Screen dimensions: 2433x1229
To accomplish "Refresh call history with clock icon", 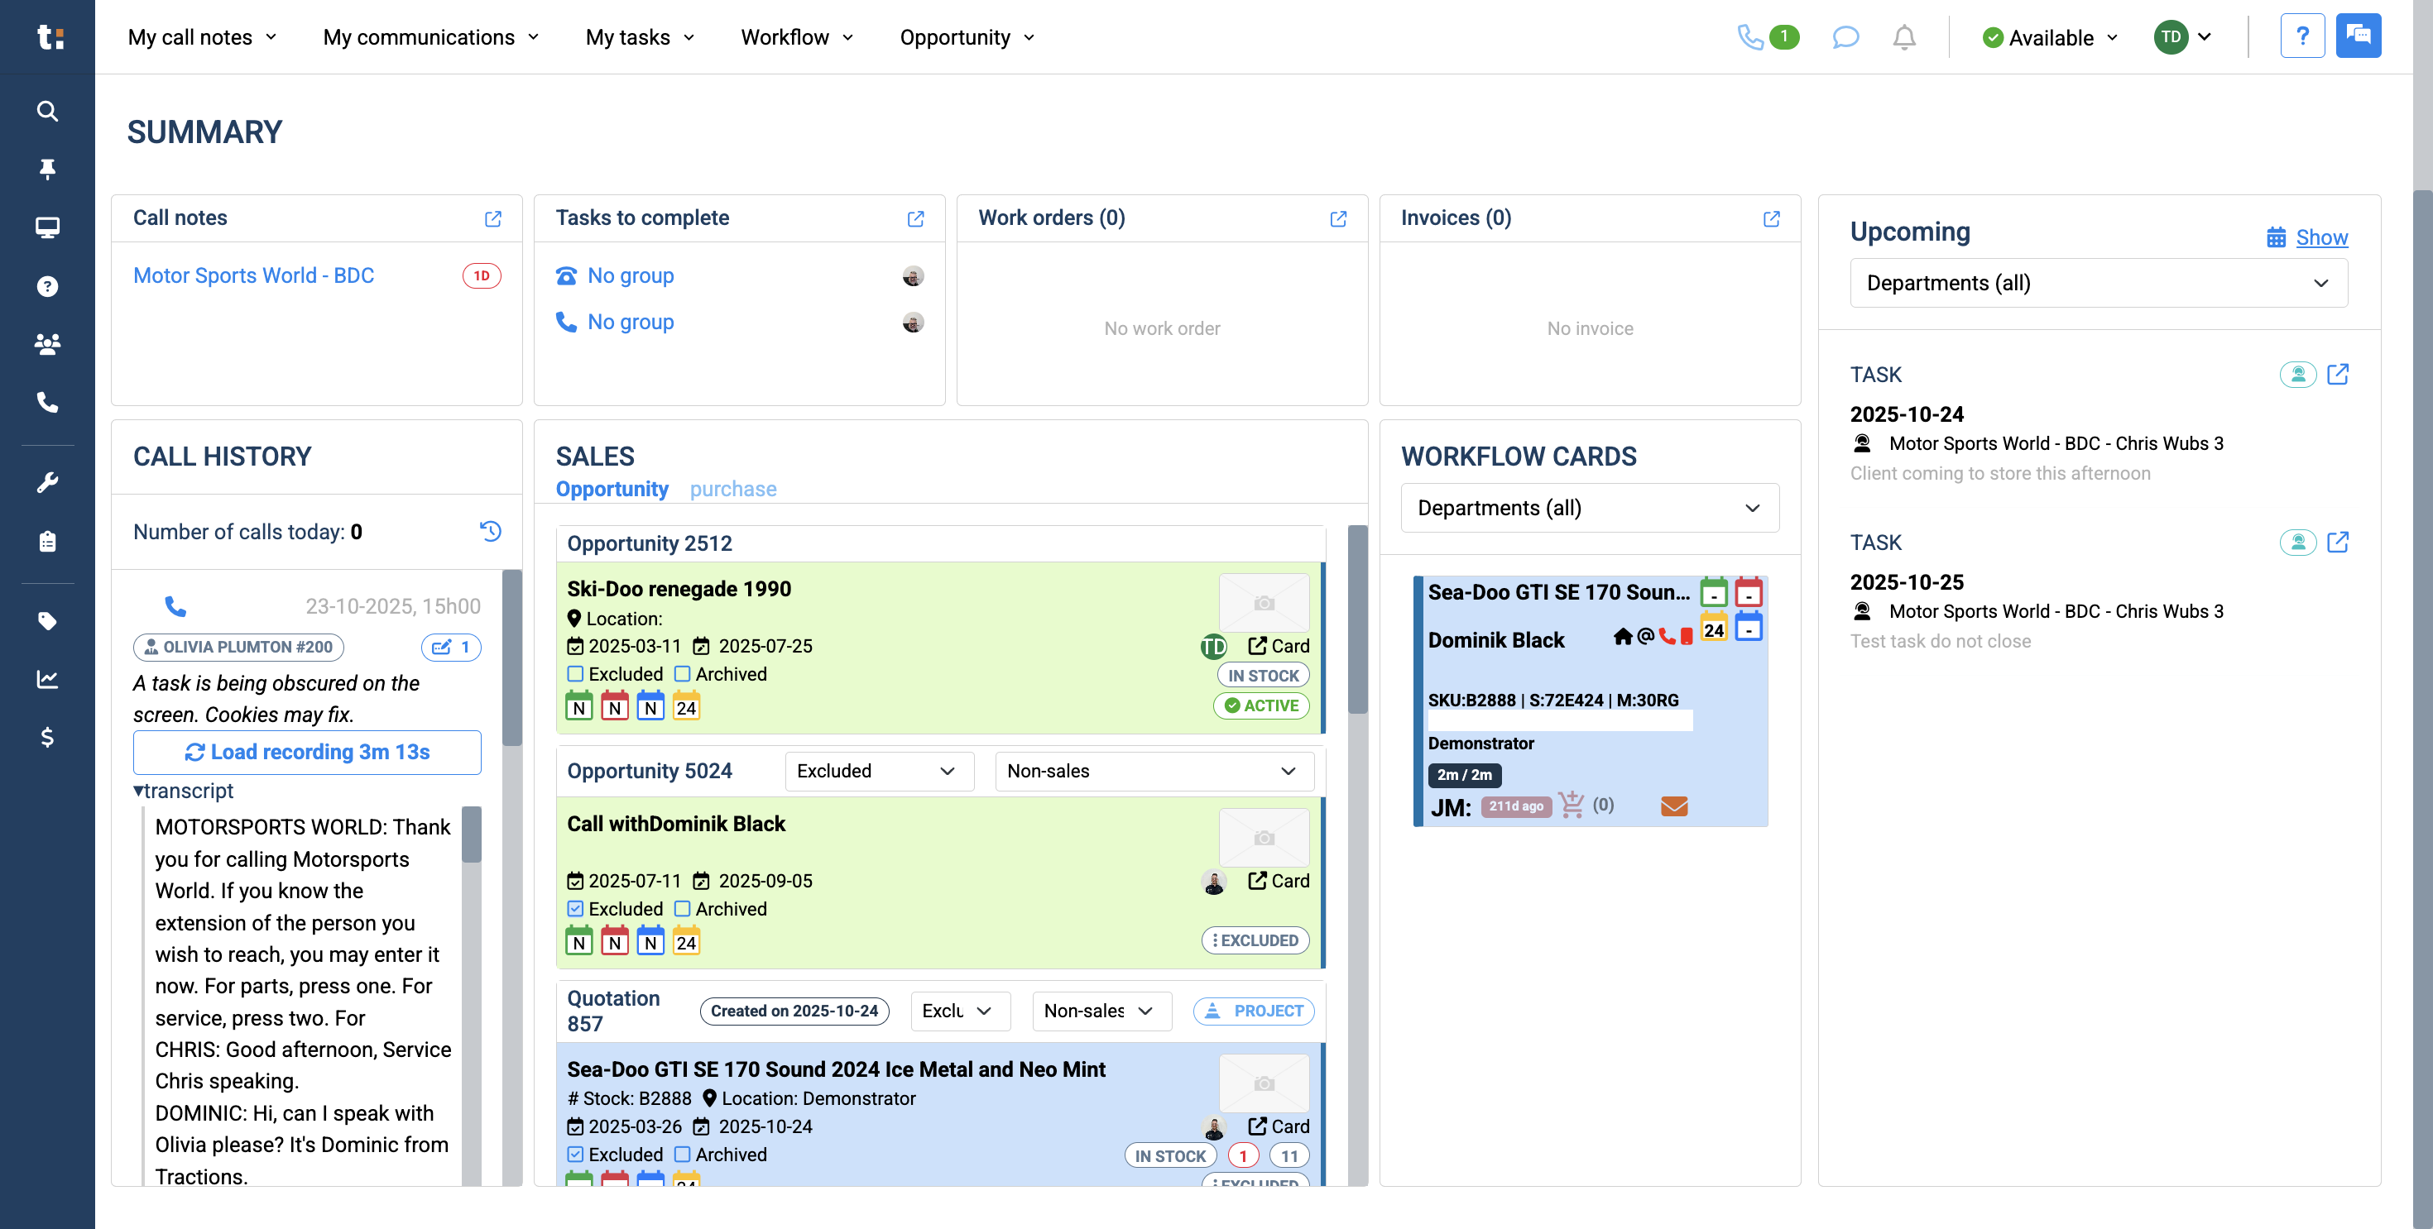I will pos(490,532).
